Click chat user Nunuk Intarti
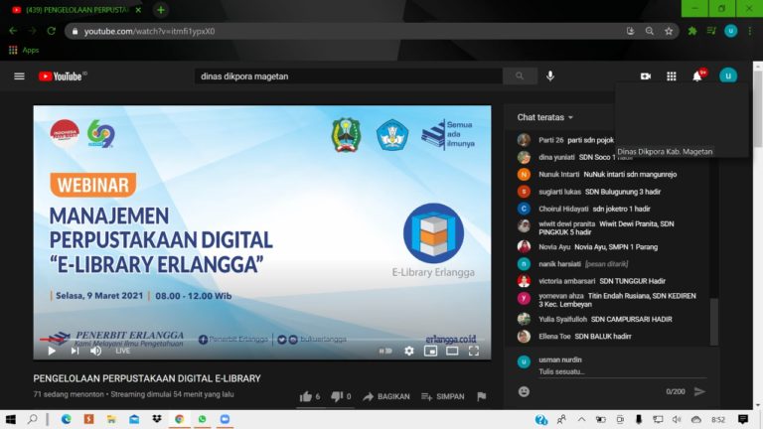This screenshot has width=763, height=429. click(x=558, y=174)
